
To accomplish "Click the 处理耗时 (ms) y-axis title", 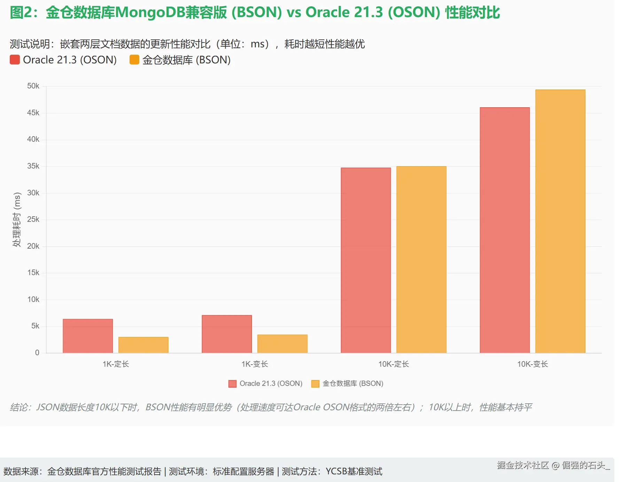I will pos(17,219).
